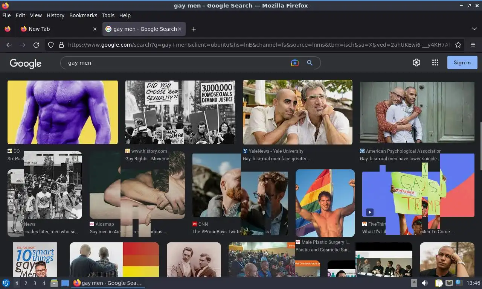Switch to workspace 3
Image resolution: width=482 pixels, height=289 pixels.
tap(35, 283)
